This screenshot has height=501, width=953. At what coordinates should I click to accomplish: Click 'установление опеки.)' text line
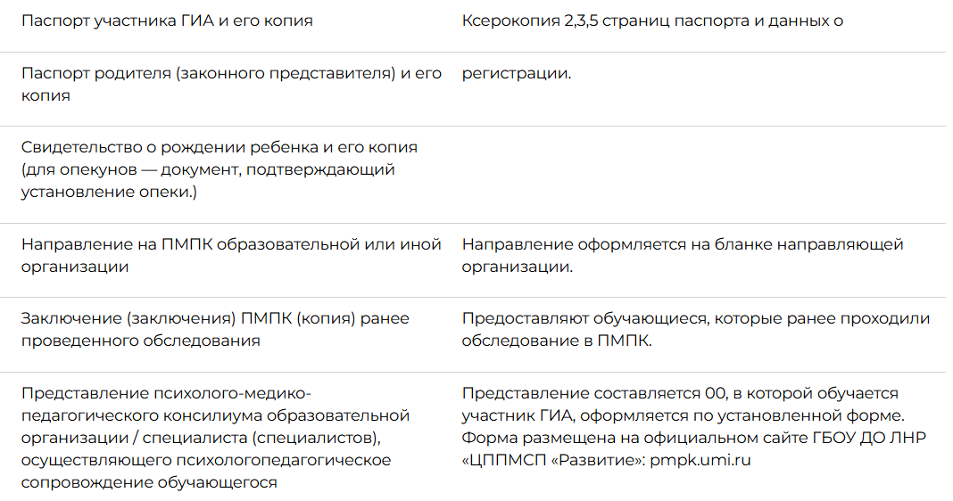pyautogui.click(x=109, y=192)
